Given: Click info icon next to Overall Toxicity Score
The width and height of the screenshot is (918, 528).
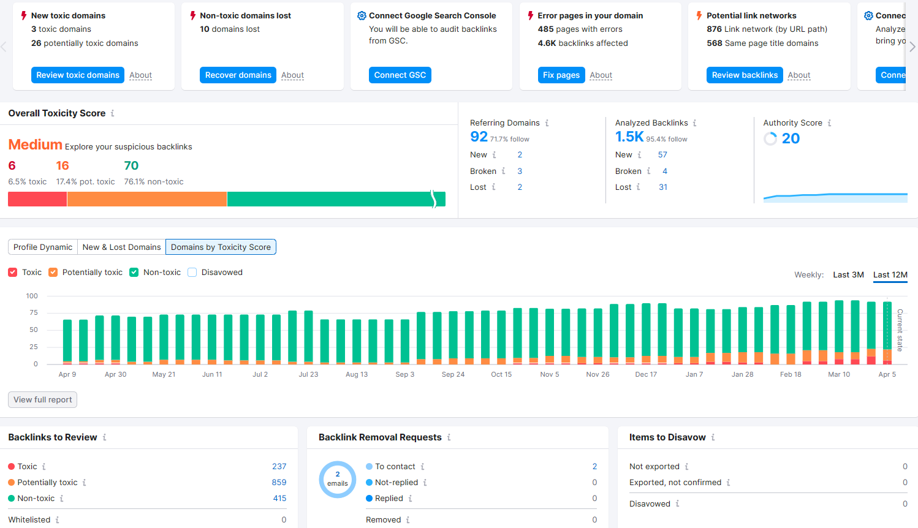Looking at the screenshot, I should coord(112,113).
